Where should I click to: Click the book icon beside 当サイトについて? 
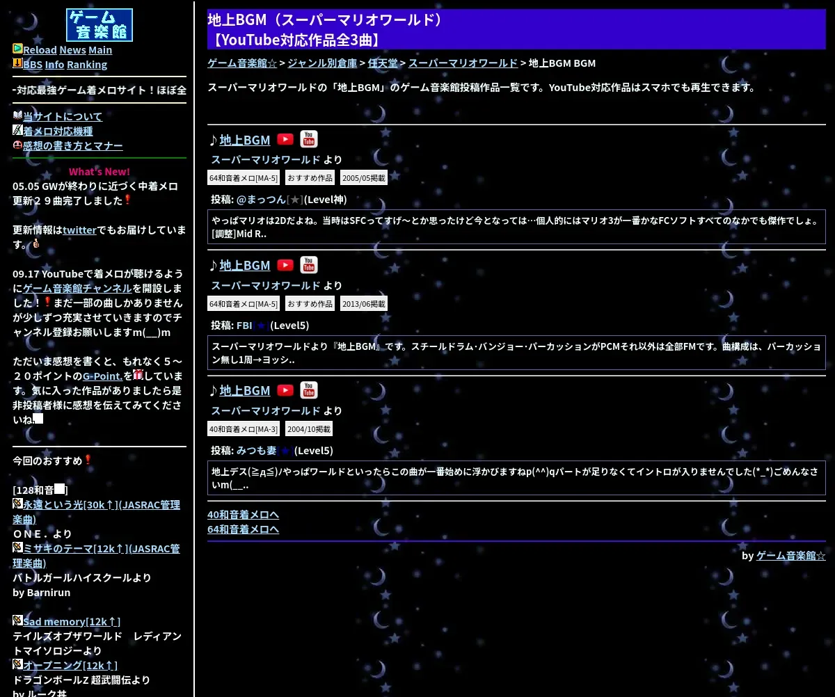17,115
